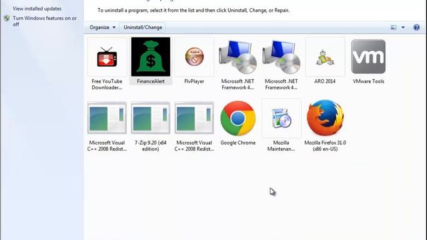The width and height of the screenshot is (427, 240).
Task: Click the FlvPlayer name label
Action: click(194, 81)
